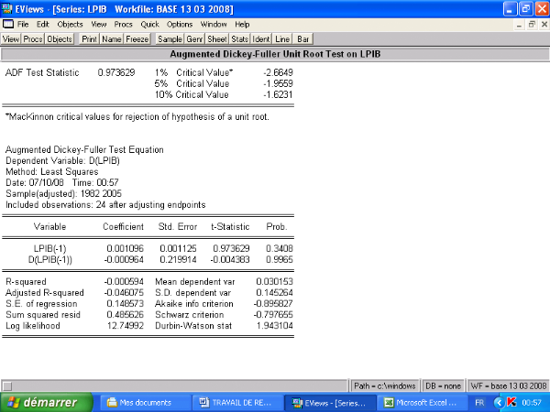Screen dimensions: 550x412
Task: Click the EViews icon in title bar
Action: [7, 8]
